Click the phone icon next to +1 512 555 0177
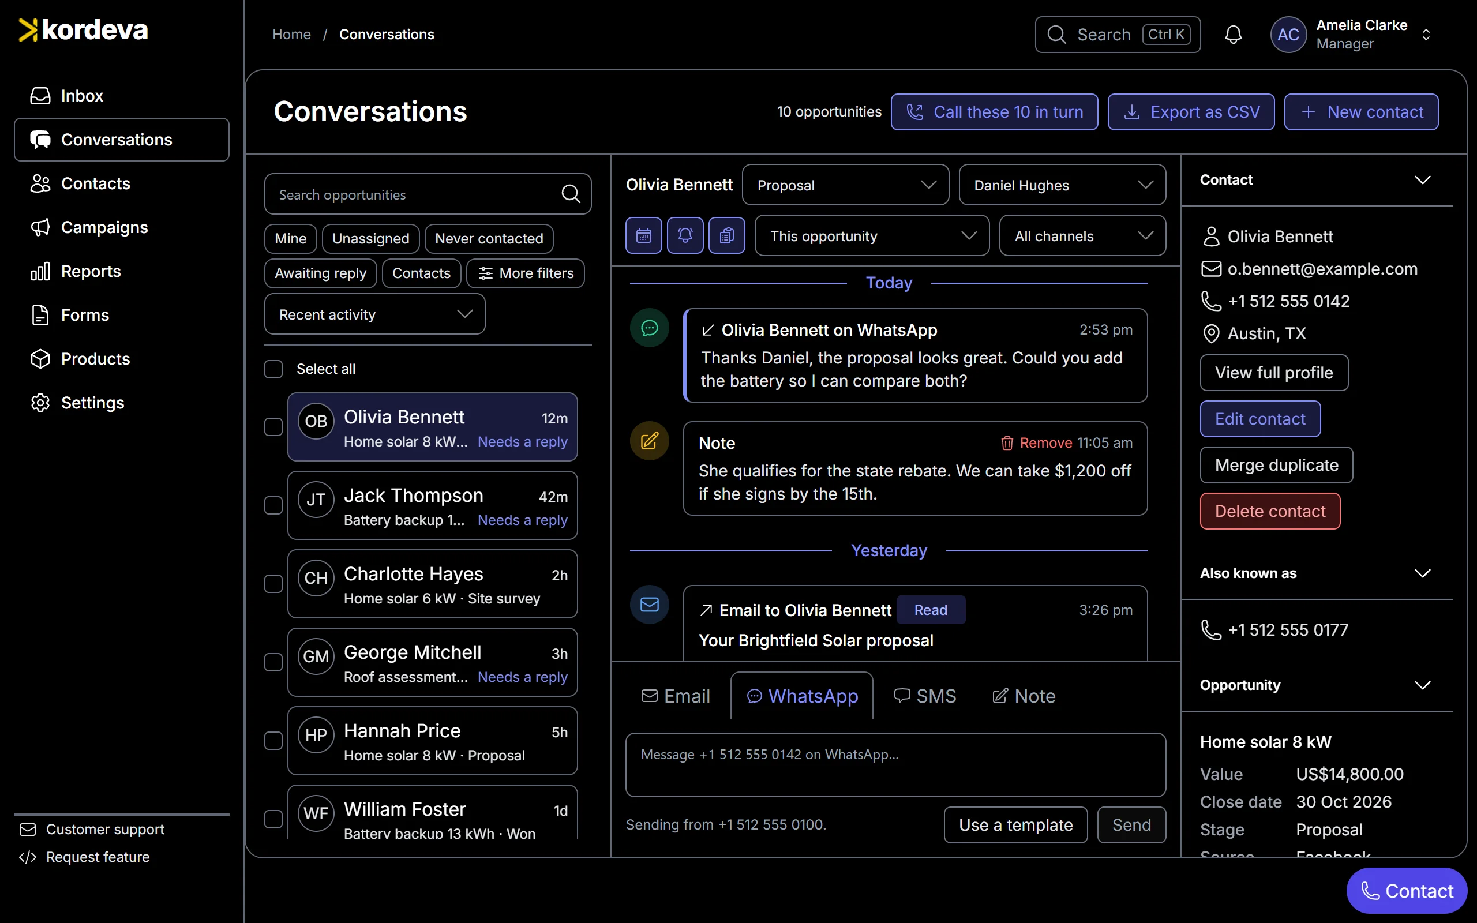1477x923 pixels. [1211, 630]
